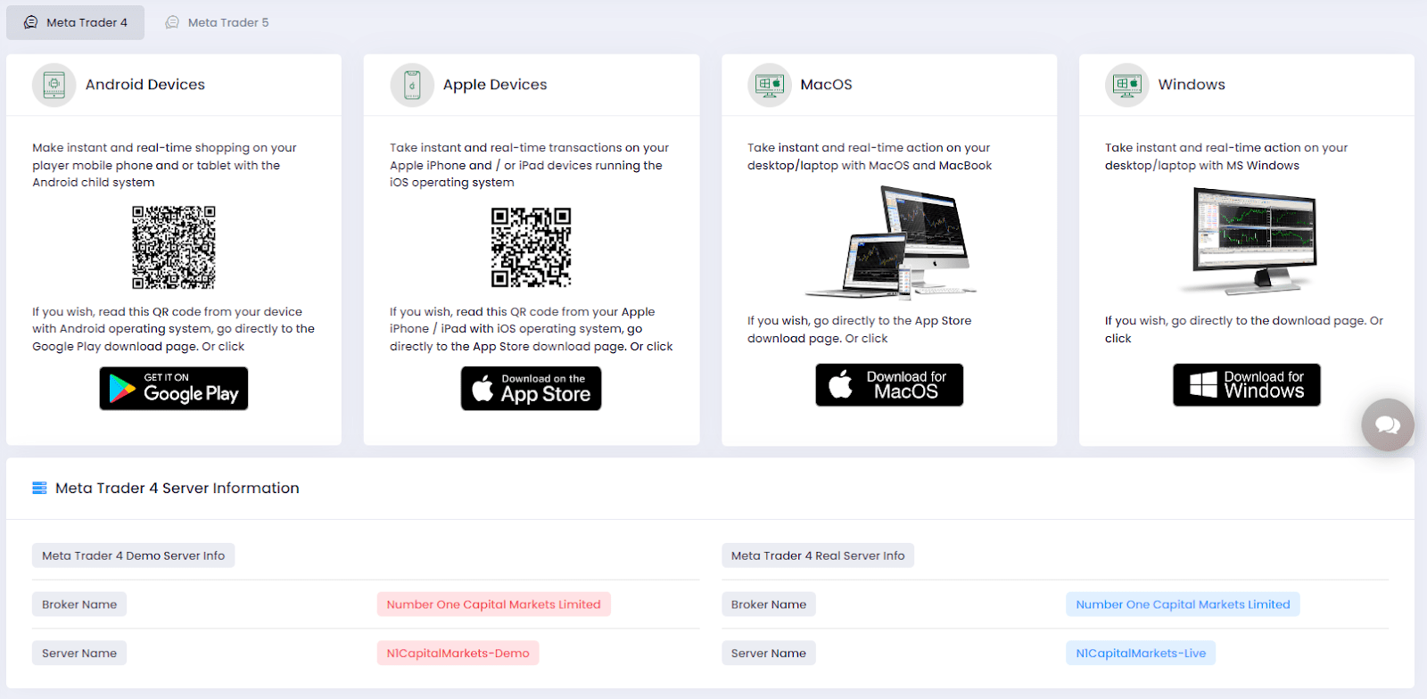The width and height of the screenshot is (1427, 699).
Task: Click Meta Trader 4 Demo Server Info label
Action: click(134, 555)
